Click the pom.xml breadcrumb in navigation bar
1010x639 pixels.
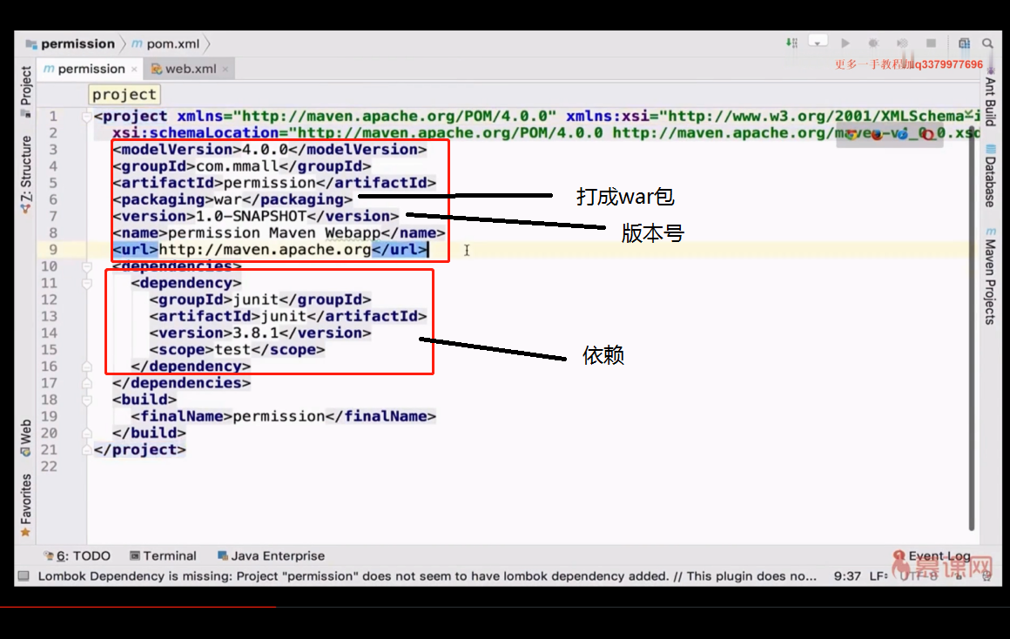pyautogui.click(x=166, y=44)
